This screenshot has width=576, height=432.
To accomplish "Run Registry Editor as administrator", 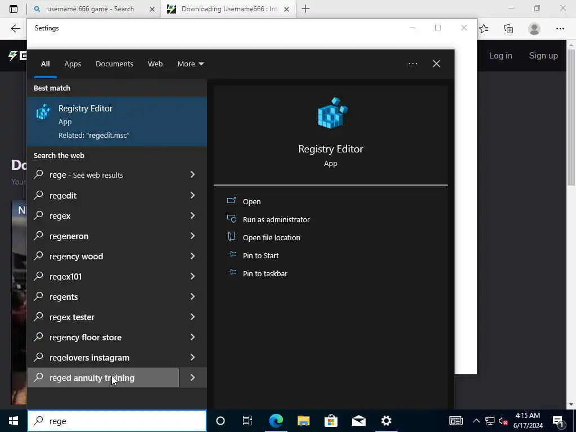I will click(276, 220).
